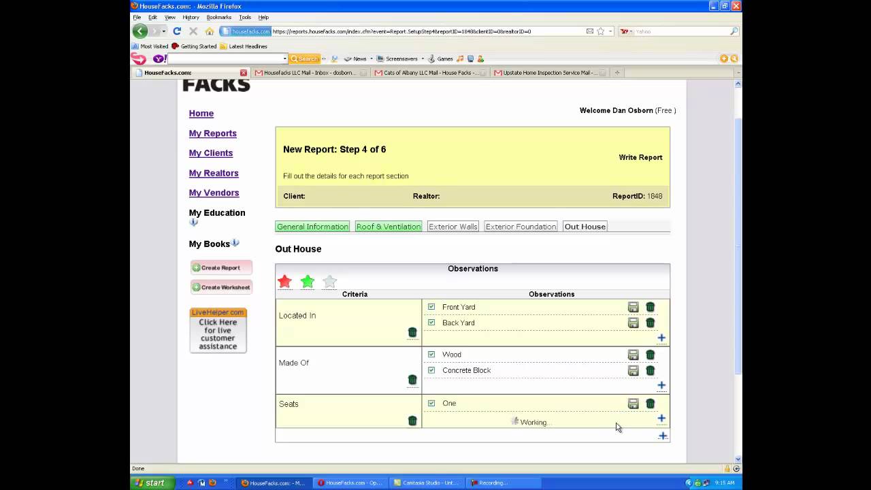Click My Books info icon
This screenshot has height=490, width=871.
(x=235, y=243)
